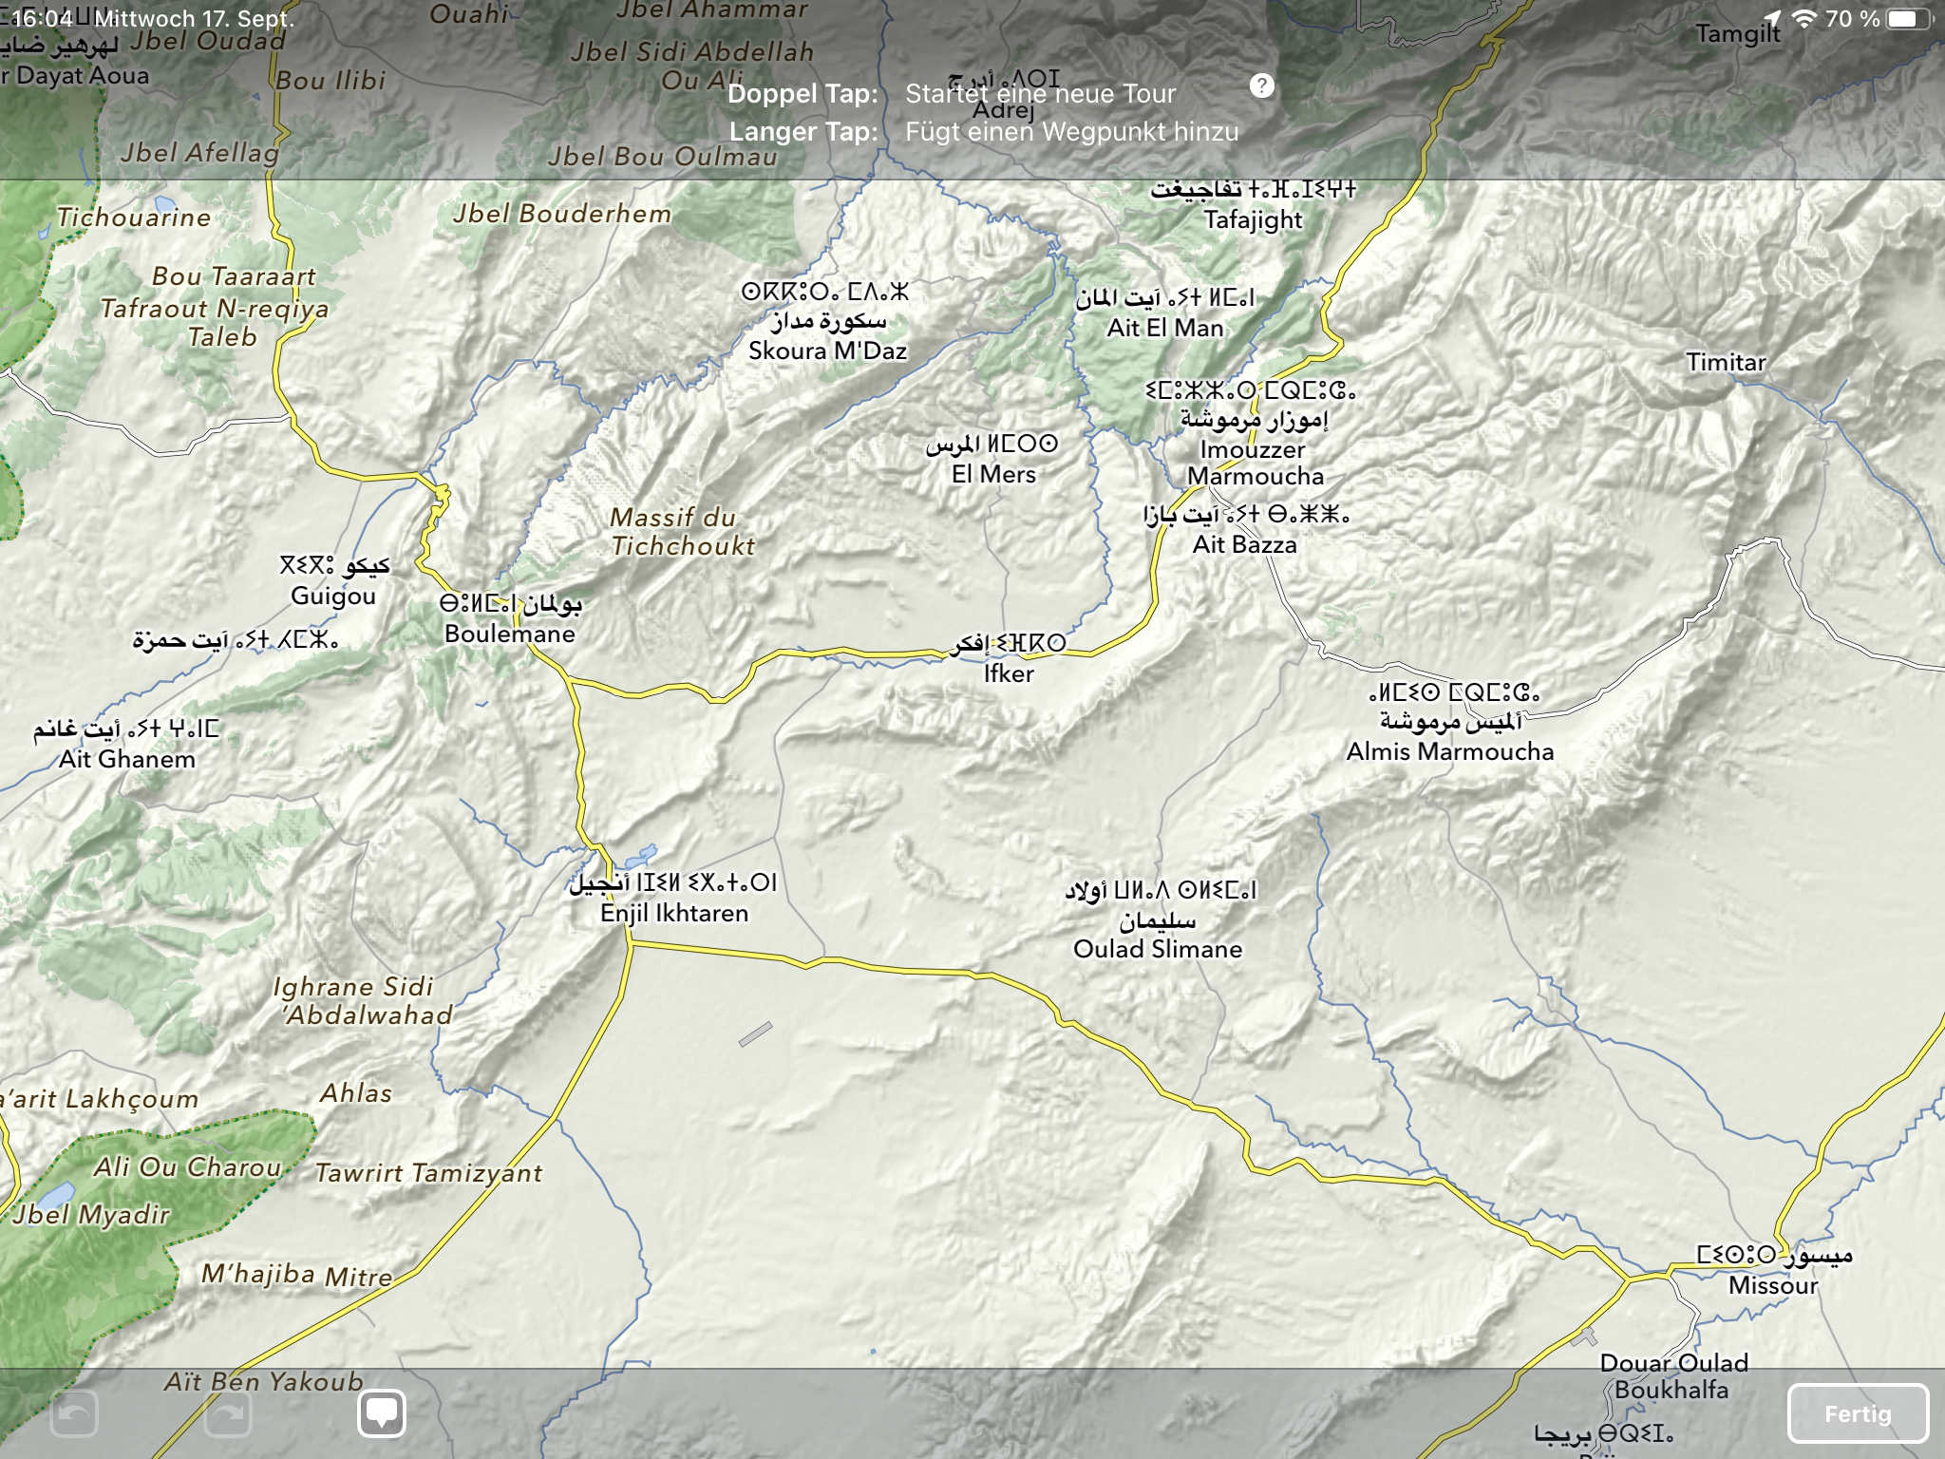The width and height of the screenshot is (1945, 1459).
Task: Select the Skoura M'Daz label
Action: click(827, 351)
